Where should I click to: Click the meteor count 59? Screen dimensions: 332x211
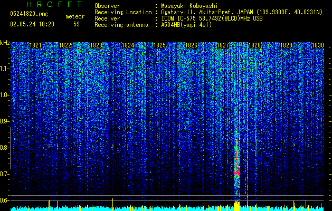pyautogui.click(x=77, y=24)
